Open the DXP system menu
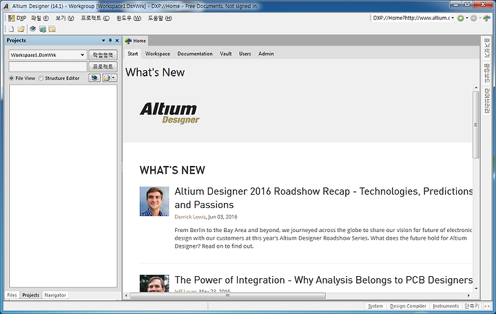The width and height of the screenshot is (496, 314). point(17,18)
